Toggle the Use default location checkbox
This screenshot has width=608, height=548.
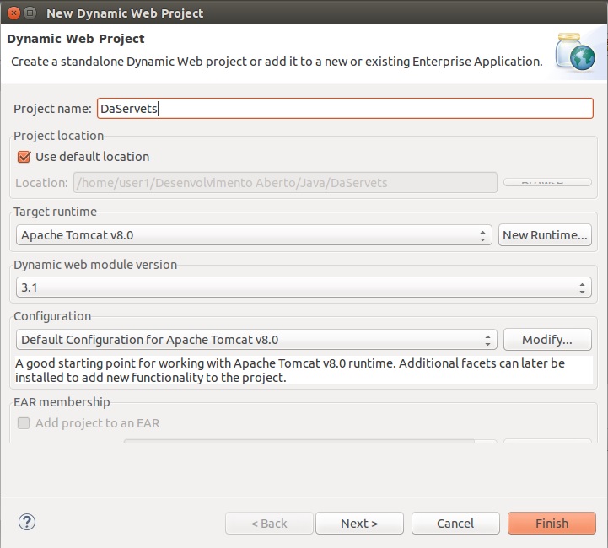pos(24,157)
